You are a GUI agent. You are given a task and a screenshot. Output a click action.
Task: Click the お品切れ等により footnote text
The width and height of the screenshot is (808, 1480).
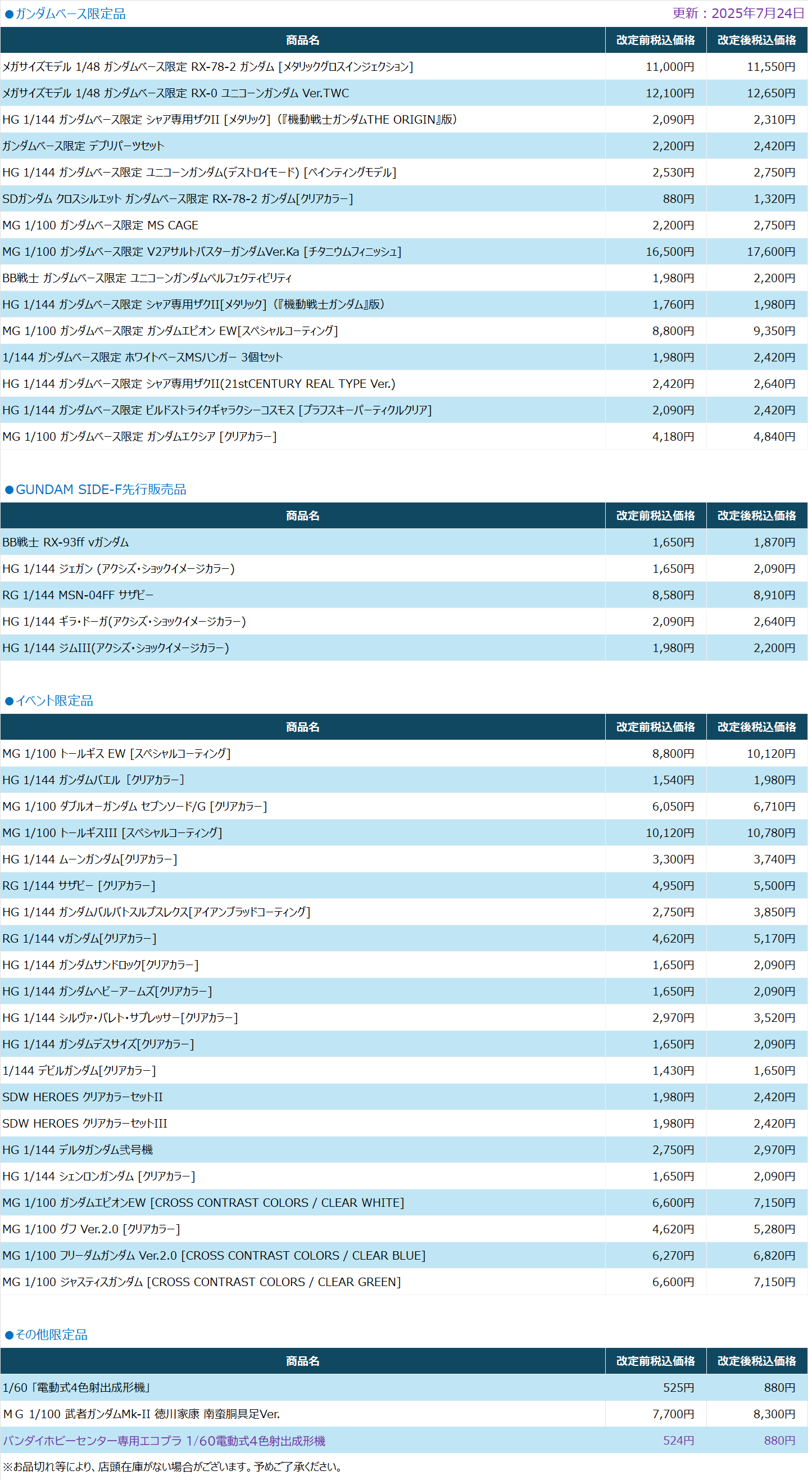point(173,1467)
